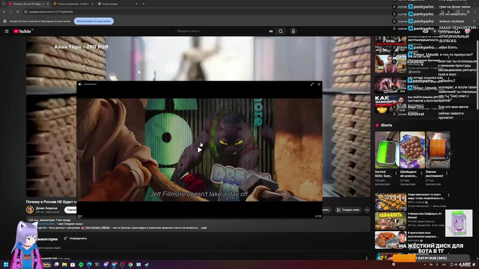Open Telegram from taskbar
Image resolution: width=479 pixels, height=269 pixels.
114,265
